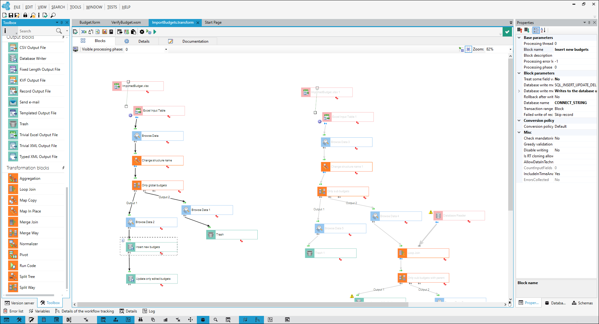Screen dimensions: 599x324
Task: Run the transformation with the green play icon
Action: (x=155, y=31)
